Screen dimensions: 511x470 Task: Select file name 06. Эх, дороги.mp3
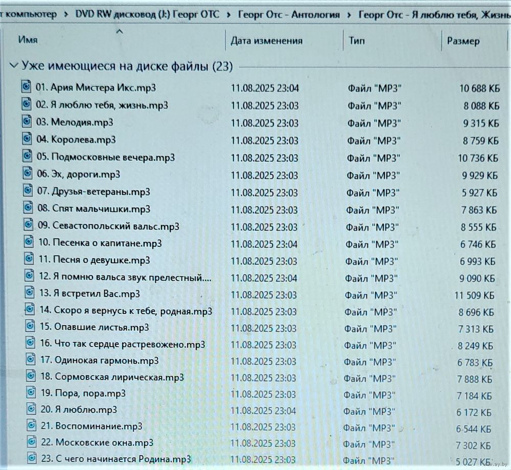pyautogui.click(x=79, y=174)
